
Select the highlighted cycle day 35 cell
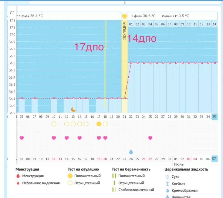coord(214,117)
